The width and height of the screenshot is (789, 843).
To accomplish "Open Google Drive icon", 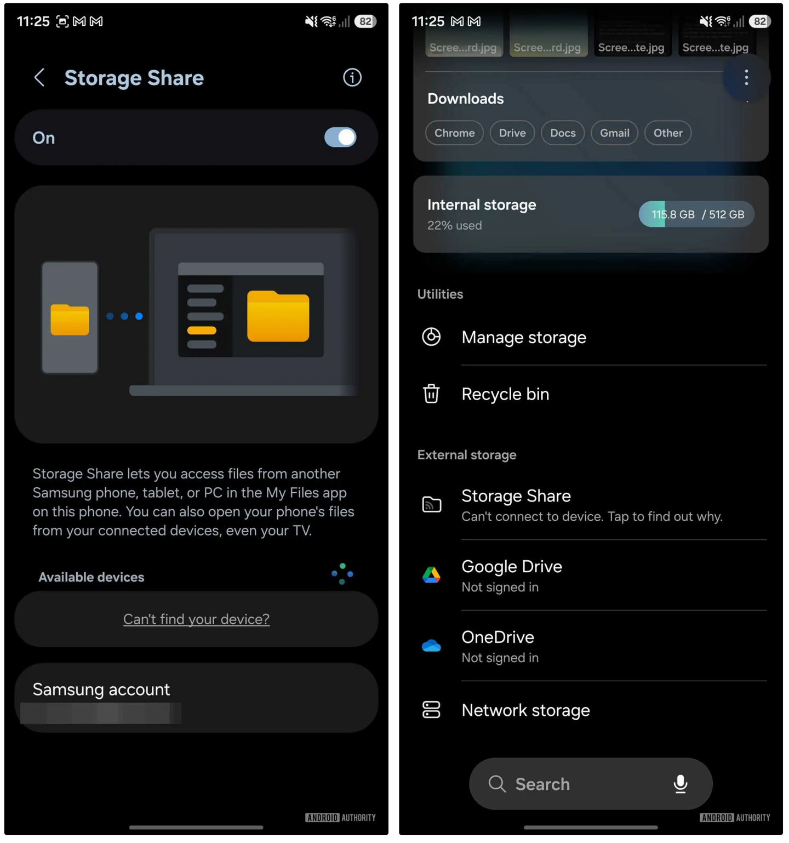I will tap(431, 575).
